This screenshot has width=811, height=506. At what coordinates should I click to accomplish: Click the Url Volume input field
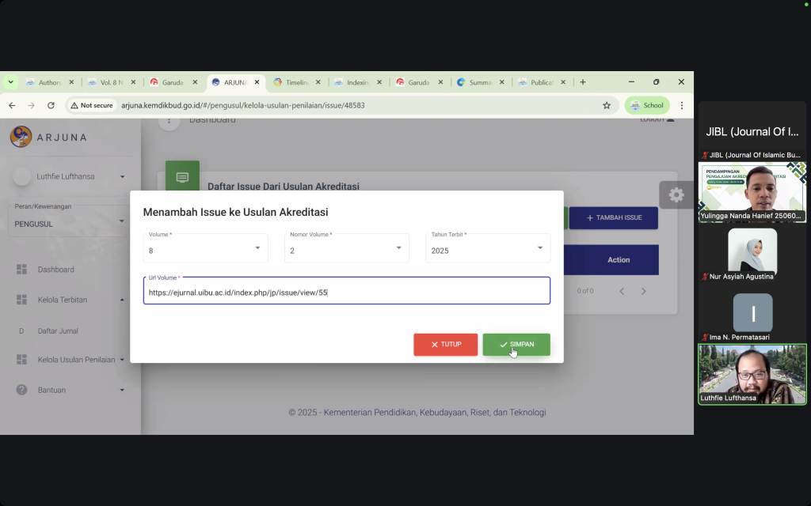pos(346,293)
